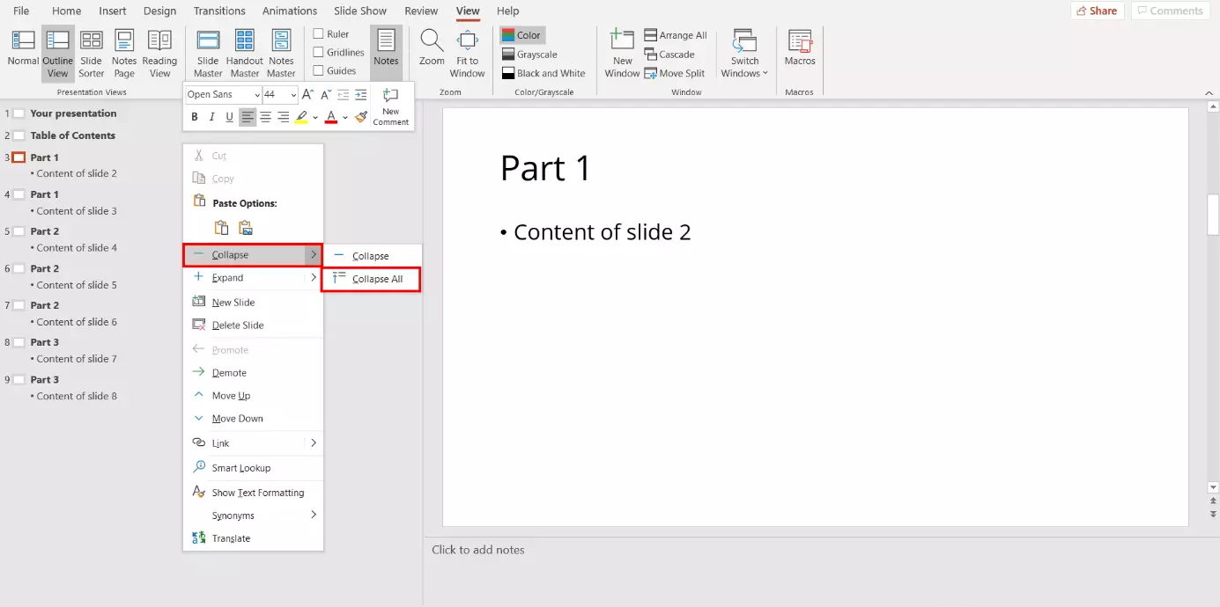Open the Slide Master view
1220x607 pixels.
pyautogui.click(x=208, y=53)
